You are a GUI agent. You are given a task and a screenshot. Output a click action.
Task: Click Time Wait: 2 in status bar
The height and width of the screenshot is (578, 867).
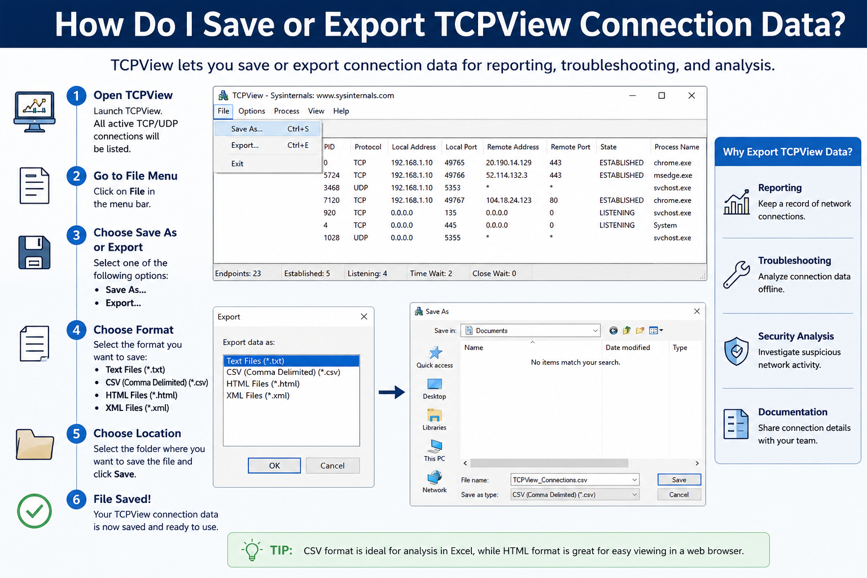point(431,274)
